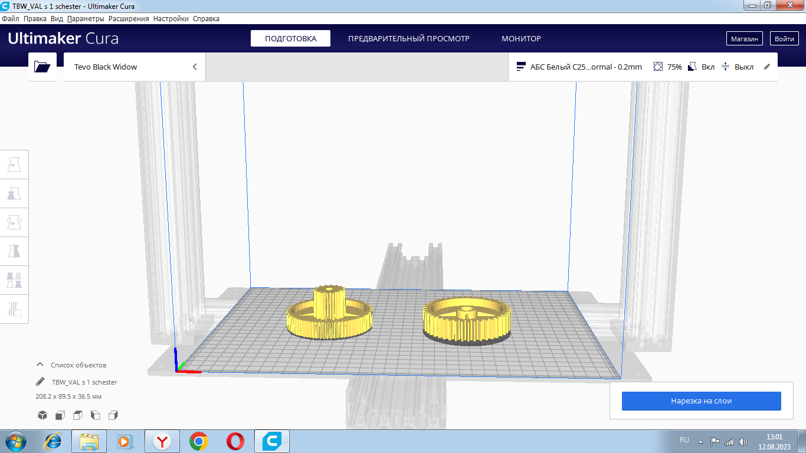Viewport: 806px width, 453px height.
Task: Click the infill pattern icon
Action: (x=658, y=67)
